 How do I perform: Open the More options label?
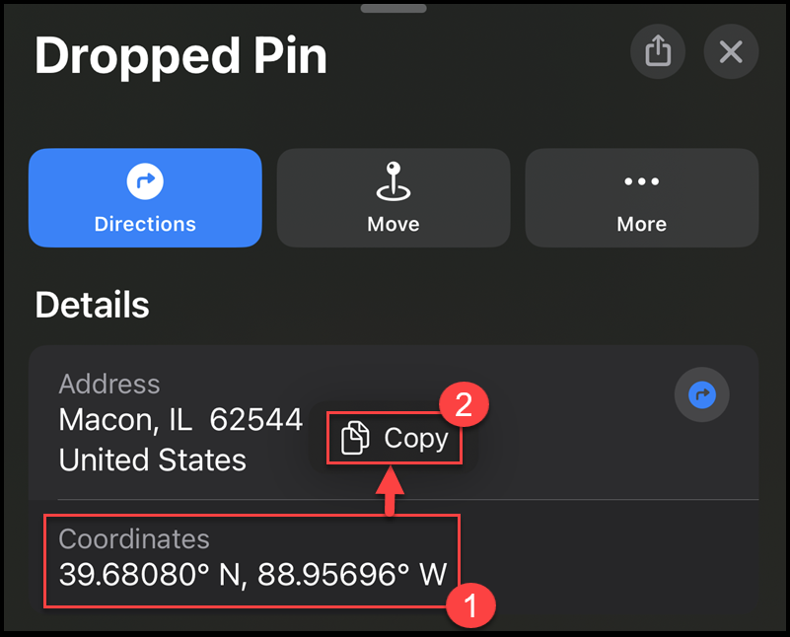point(641,224)
